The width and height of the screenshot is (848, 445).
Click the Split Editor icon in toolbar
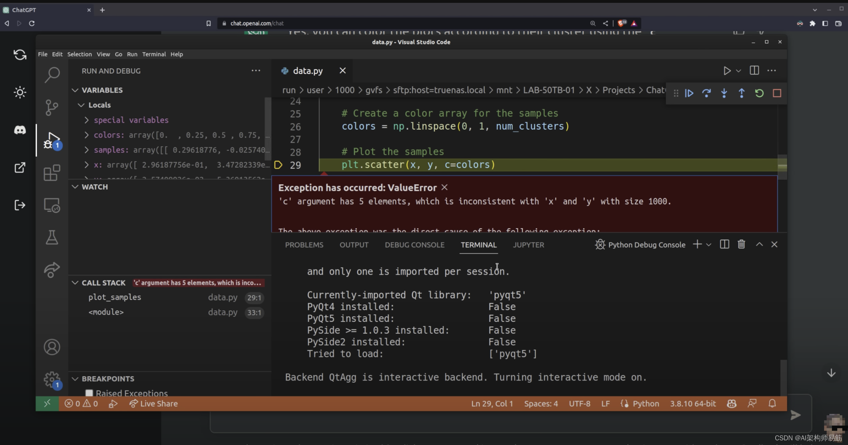tap(754, 70)
